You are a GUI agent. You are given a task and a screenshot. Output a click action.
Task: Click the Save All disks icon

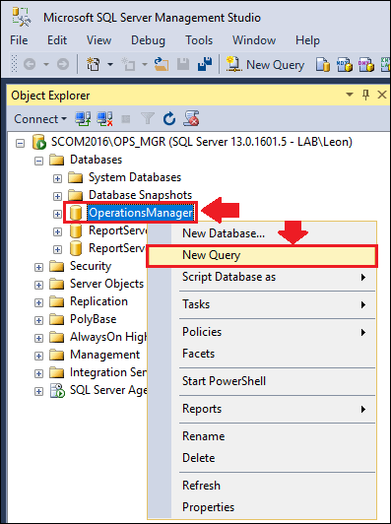point(205,64)
